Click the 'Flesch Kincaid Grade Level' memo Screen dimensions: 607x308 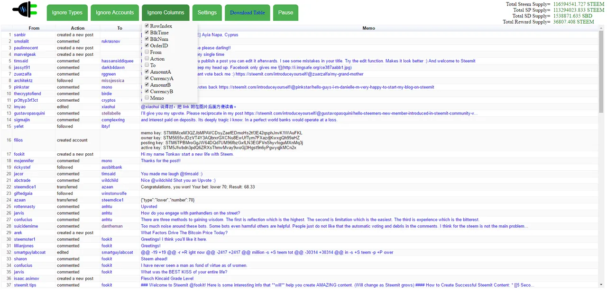(x=167, y=279)
